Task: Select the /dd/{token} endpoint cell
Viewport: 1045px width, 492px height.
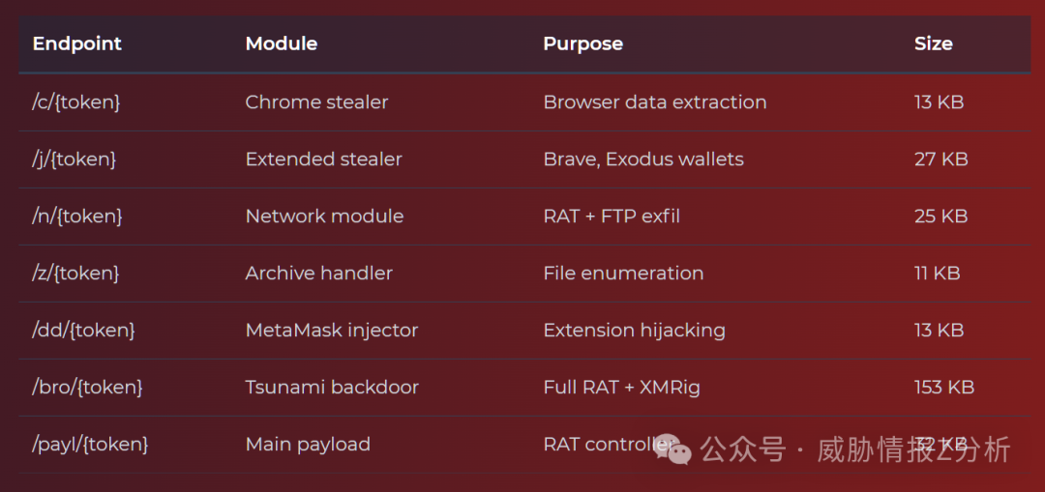Action: click(x=83, y=330)
